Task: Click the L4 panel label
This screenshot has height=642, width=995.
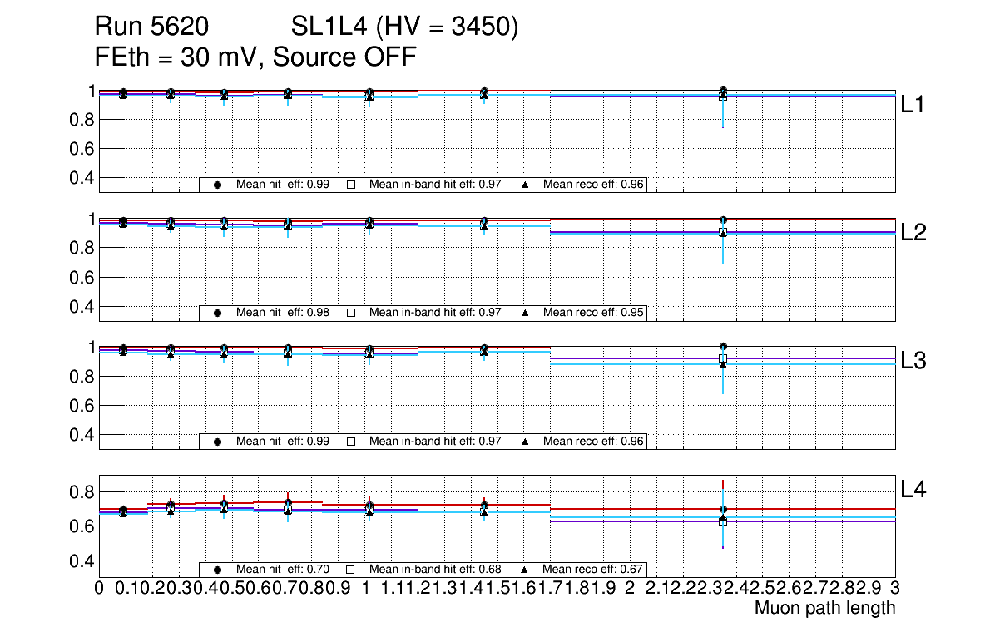Action: click(x=913, y=490)
